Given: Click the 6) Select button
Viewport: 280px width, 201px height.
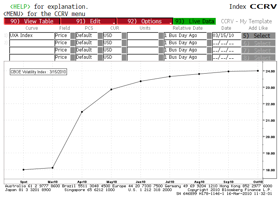Looking at the screenshot, I should (258, 43).
